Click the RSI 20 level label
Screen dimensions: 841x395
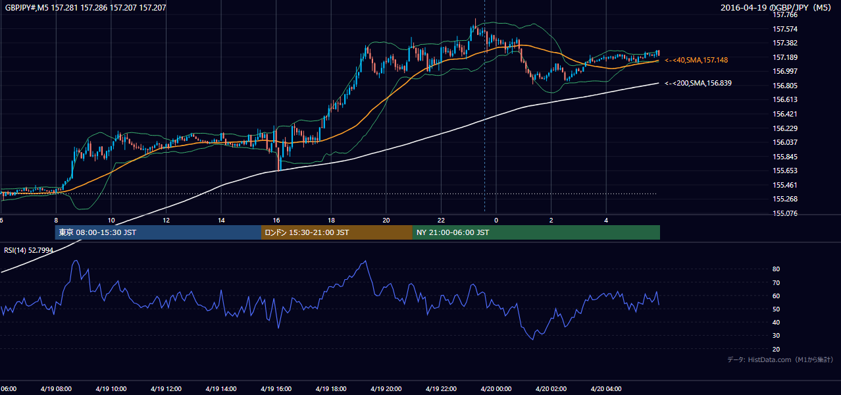[x=777, y=350]
